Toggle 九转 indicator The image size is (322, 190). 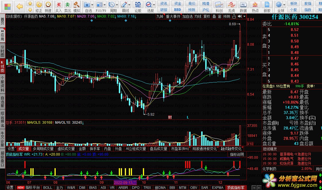[x=160, y=16]
